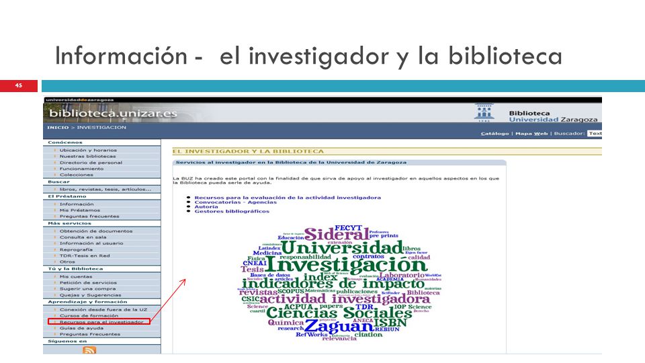This screenshot has height=363, width=645.
Task: Open Mis cuentas
Action: [x=76, y=276]
